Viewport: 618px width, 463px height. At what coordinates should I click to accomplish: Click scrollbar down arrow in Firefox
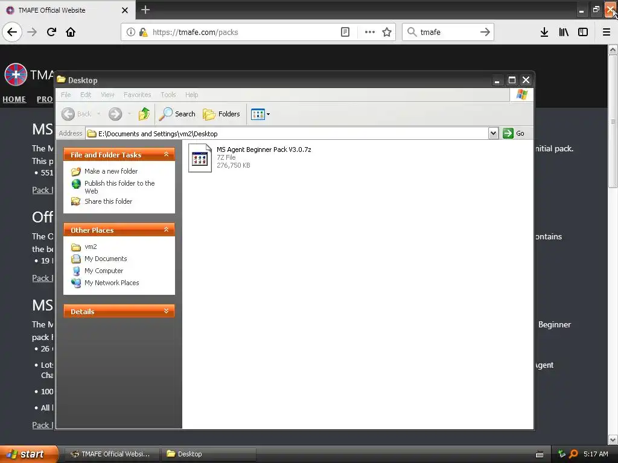[x=613, y=439]
